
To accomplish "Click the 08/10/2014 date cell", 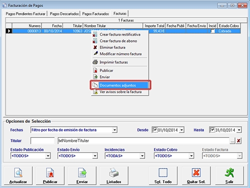I will [52, 31].
